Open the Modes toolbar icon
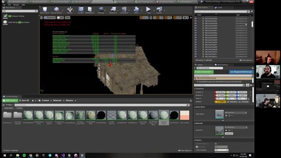Image resolution: width=281 pixels, height=158 pixels. pyautogui.click(x=70, y=10)
